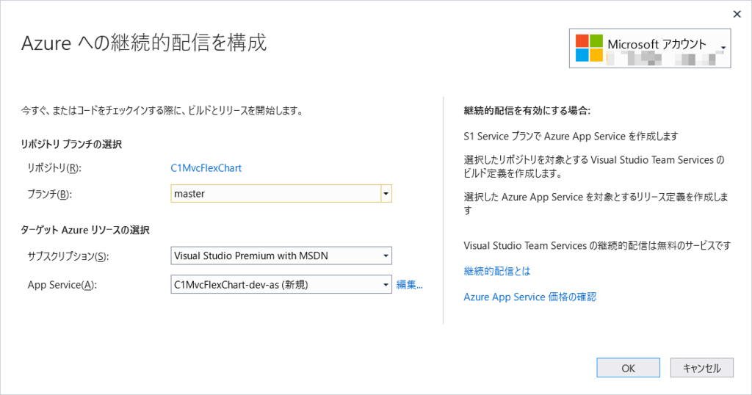Image resolution: width=752 pixels, height=395 pixels.
Task: Click the ブランチ(B): label
Action: 49,194
